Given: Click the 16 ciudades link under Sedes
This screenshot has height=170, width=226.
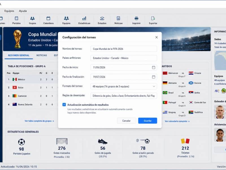Looking at the screenshot, I should click(220, 43).
